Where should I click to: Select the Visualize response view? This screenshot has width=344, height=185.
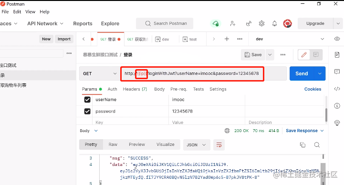click(x=166, y=144)
